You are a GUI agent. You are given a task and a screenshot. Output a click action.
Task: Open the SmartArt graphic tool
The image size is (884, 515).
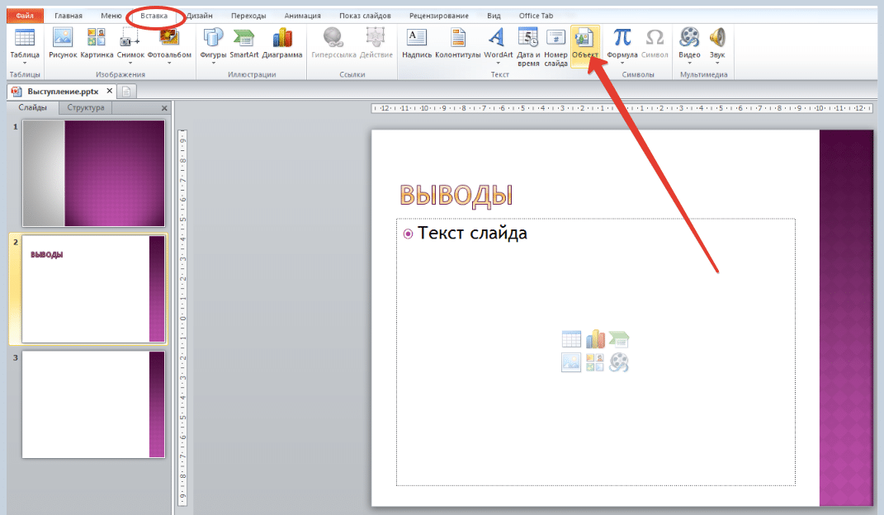click(243, 38)
